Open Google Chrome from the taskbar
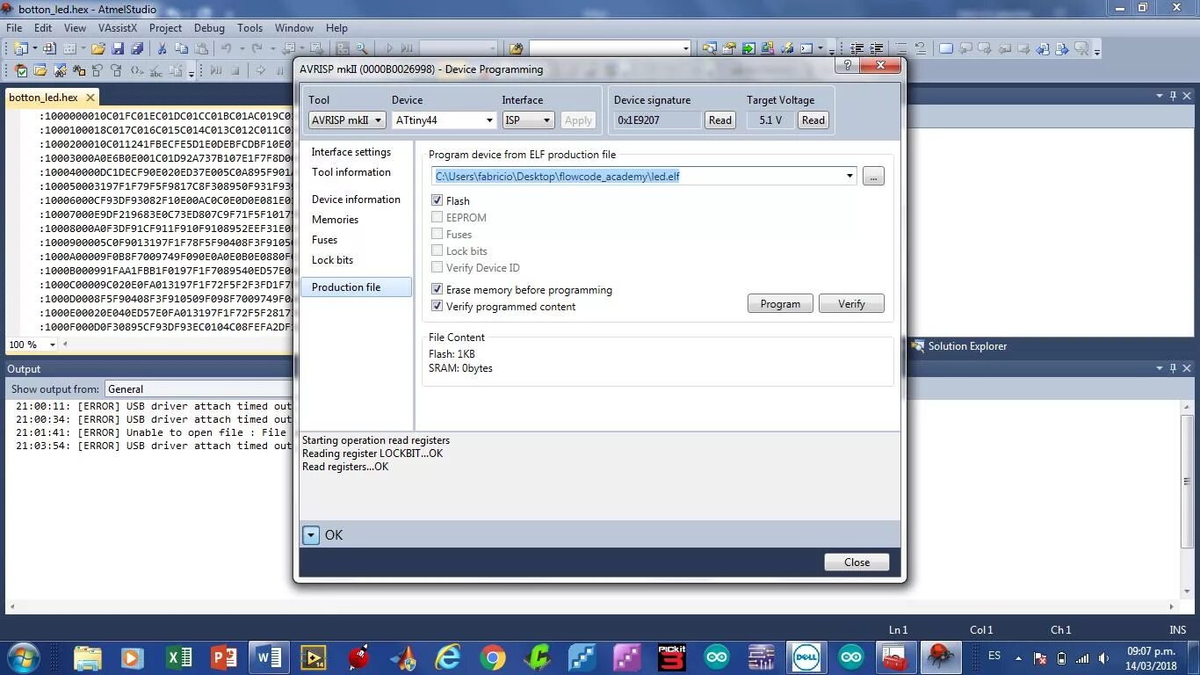The height and width of the screenshot is (675, 1200). click(x=493, y=657)
